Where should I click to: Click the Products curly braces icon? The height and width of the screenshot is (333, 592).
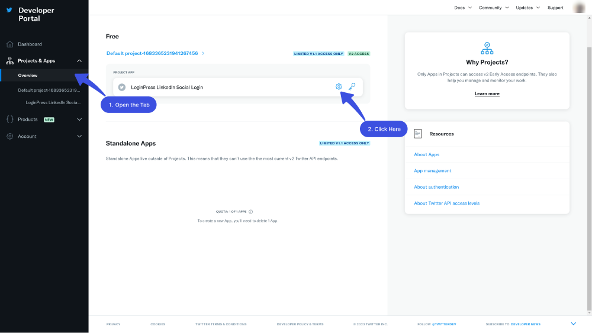tap(10, 119)
